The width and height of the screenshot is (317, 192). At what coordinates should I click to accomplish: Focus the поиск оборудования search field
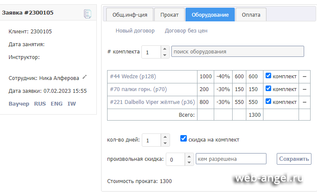237,51
